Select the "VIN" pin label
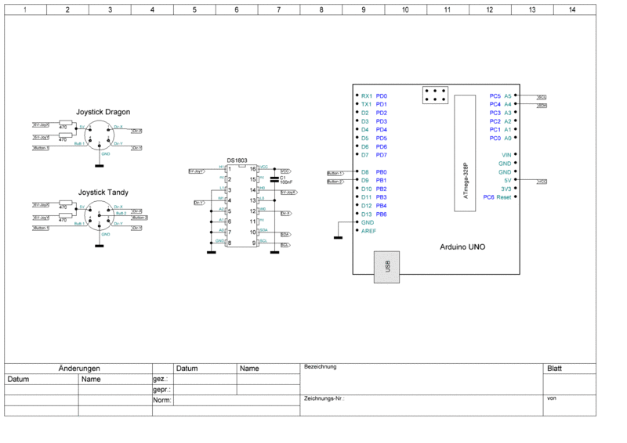Viewport: 627px width, 443px height. coord(506,155)
